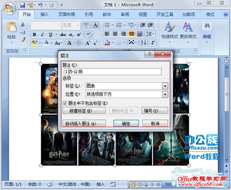231x190 pixels.
Task: Open phonetic guide (wén) tool
Action: pos(86,25)
